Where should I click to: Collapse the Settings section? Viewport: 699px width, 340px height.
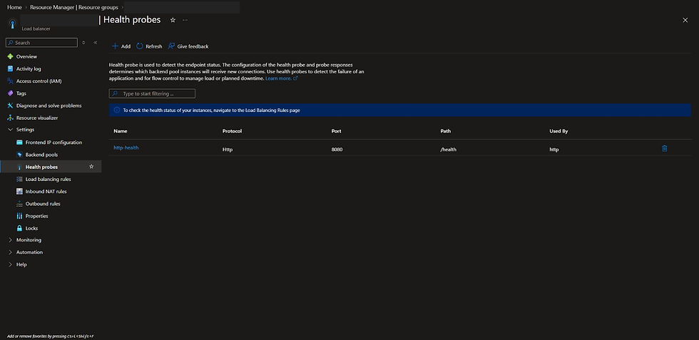coord(10,130)
